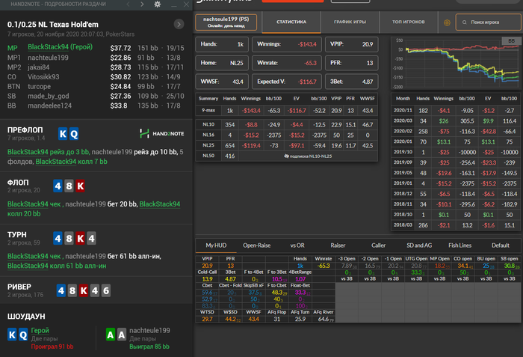Click HUD VPIP value 20.9
This screenshot has height=357, width=523.
pyautogui.click(x=207, y=266)
